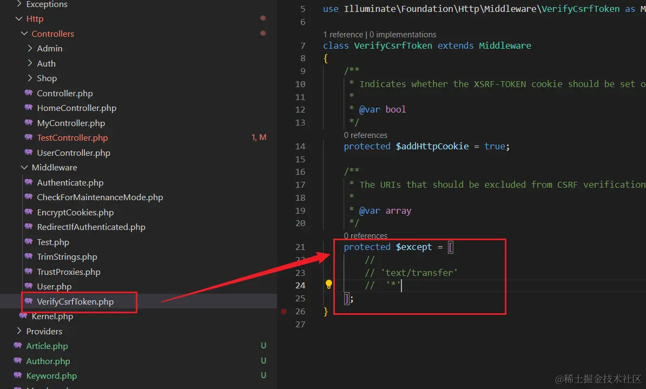646x389 pixels.
Task: Click the 'true' value on line 14
Action: coord(495,146)
